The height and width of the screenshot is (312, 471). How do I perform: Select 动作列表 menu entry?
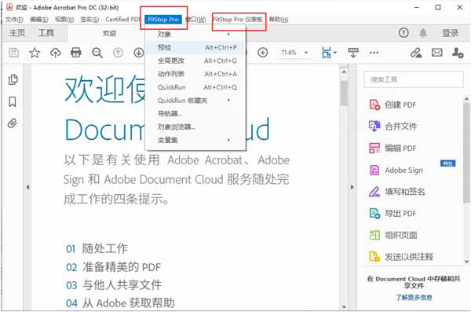click(x=195, y=74)
